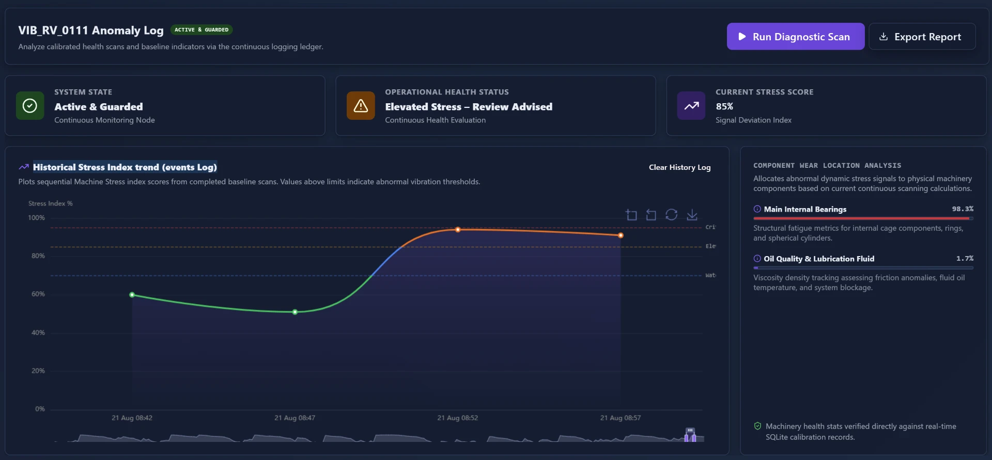Export Report
The width and height of the screenshot is (992, 460).
click(922, 37)
